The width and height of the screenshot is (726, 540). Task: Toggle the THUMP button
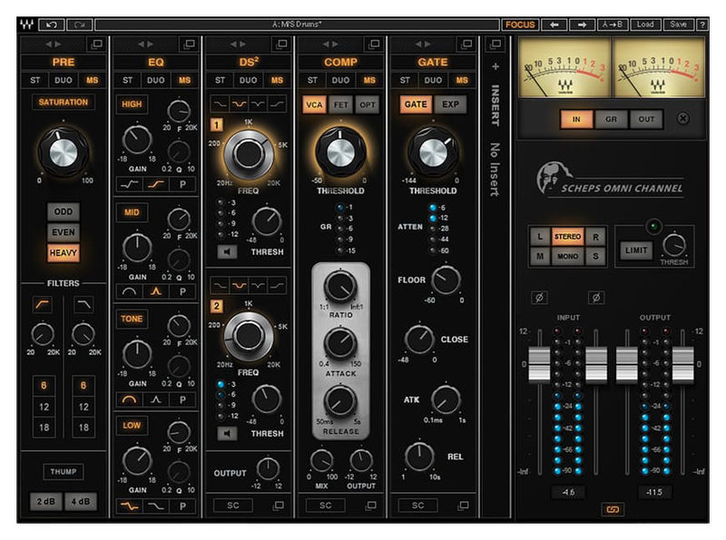64,471
